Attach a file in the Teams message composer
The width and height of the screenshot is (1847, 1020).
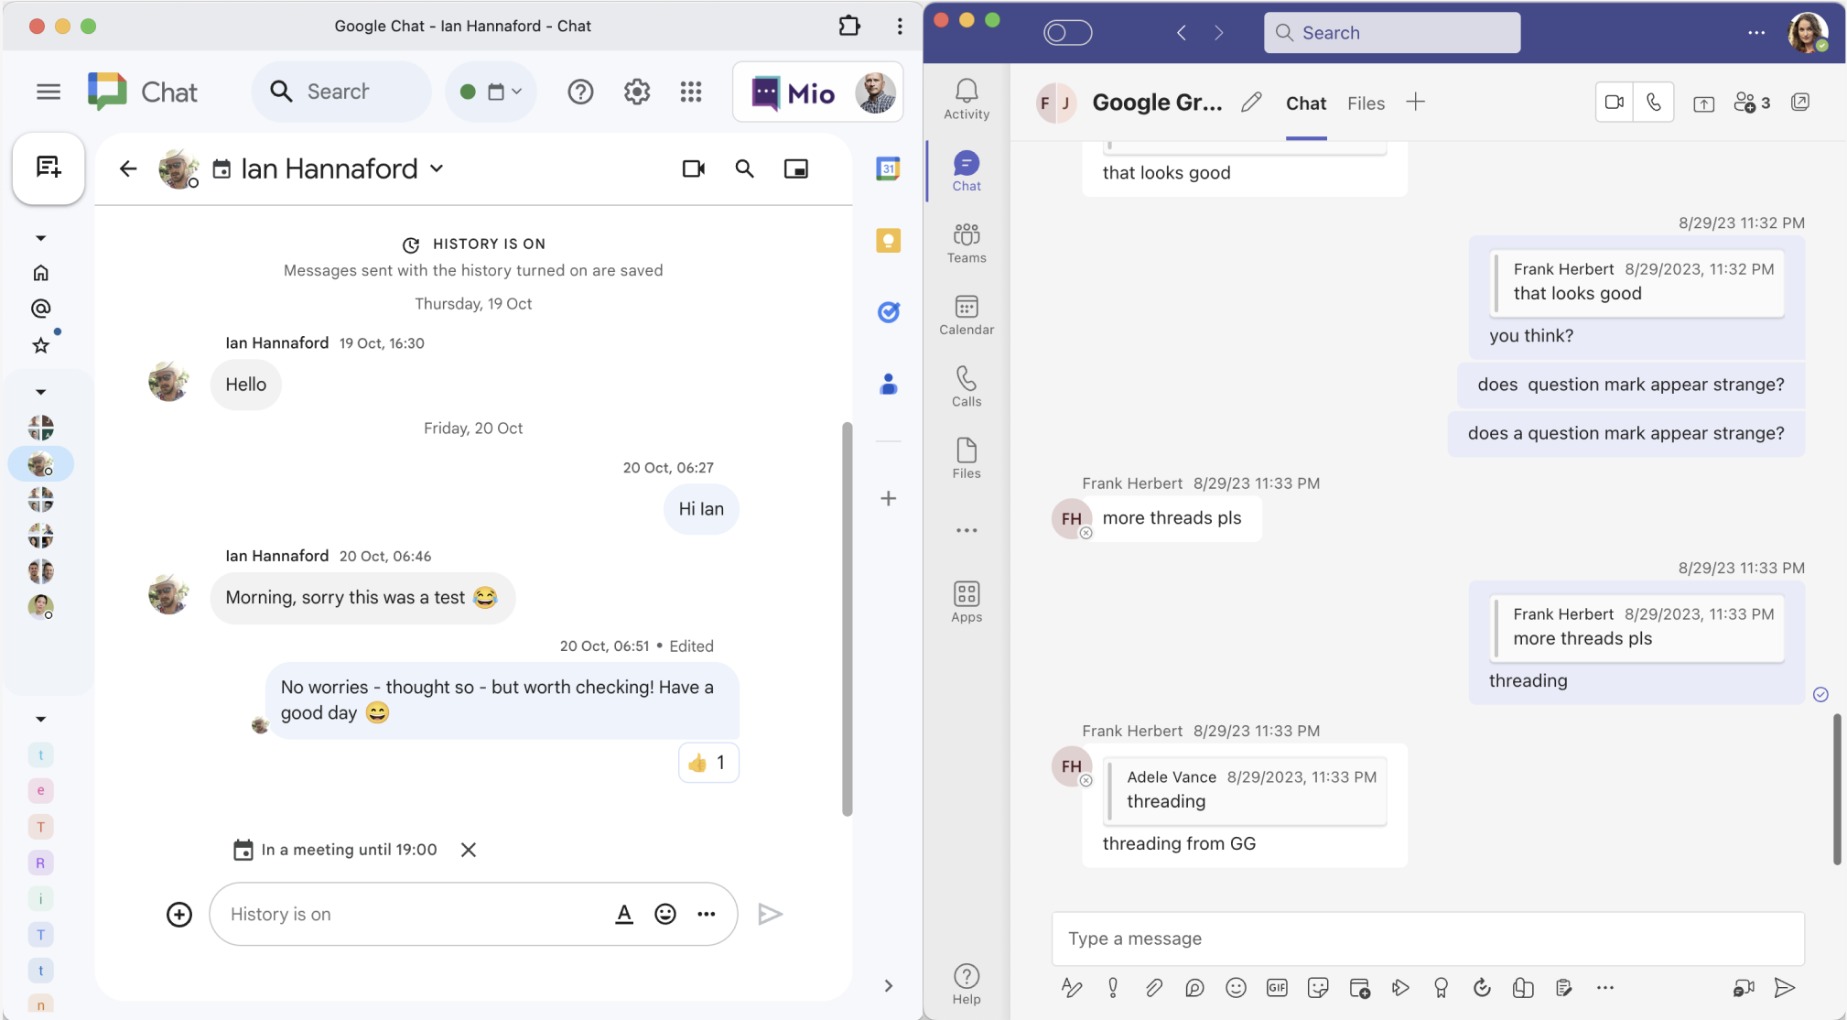click(1153, 987)
